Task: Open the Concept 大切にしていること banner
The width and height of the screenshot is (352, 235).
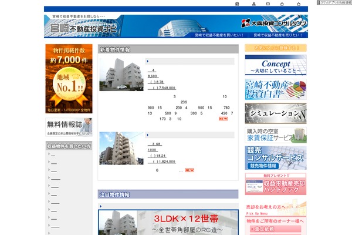Action: click(x=276, y=65)
